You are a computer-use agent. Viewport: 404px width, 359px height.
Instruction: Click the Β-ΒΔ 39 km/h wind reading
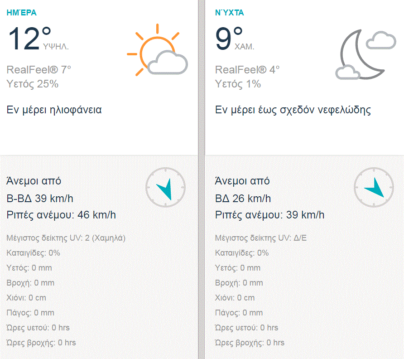point(40,198)
